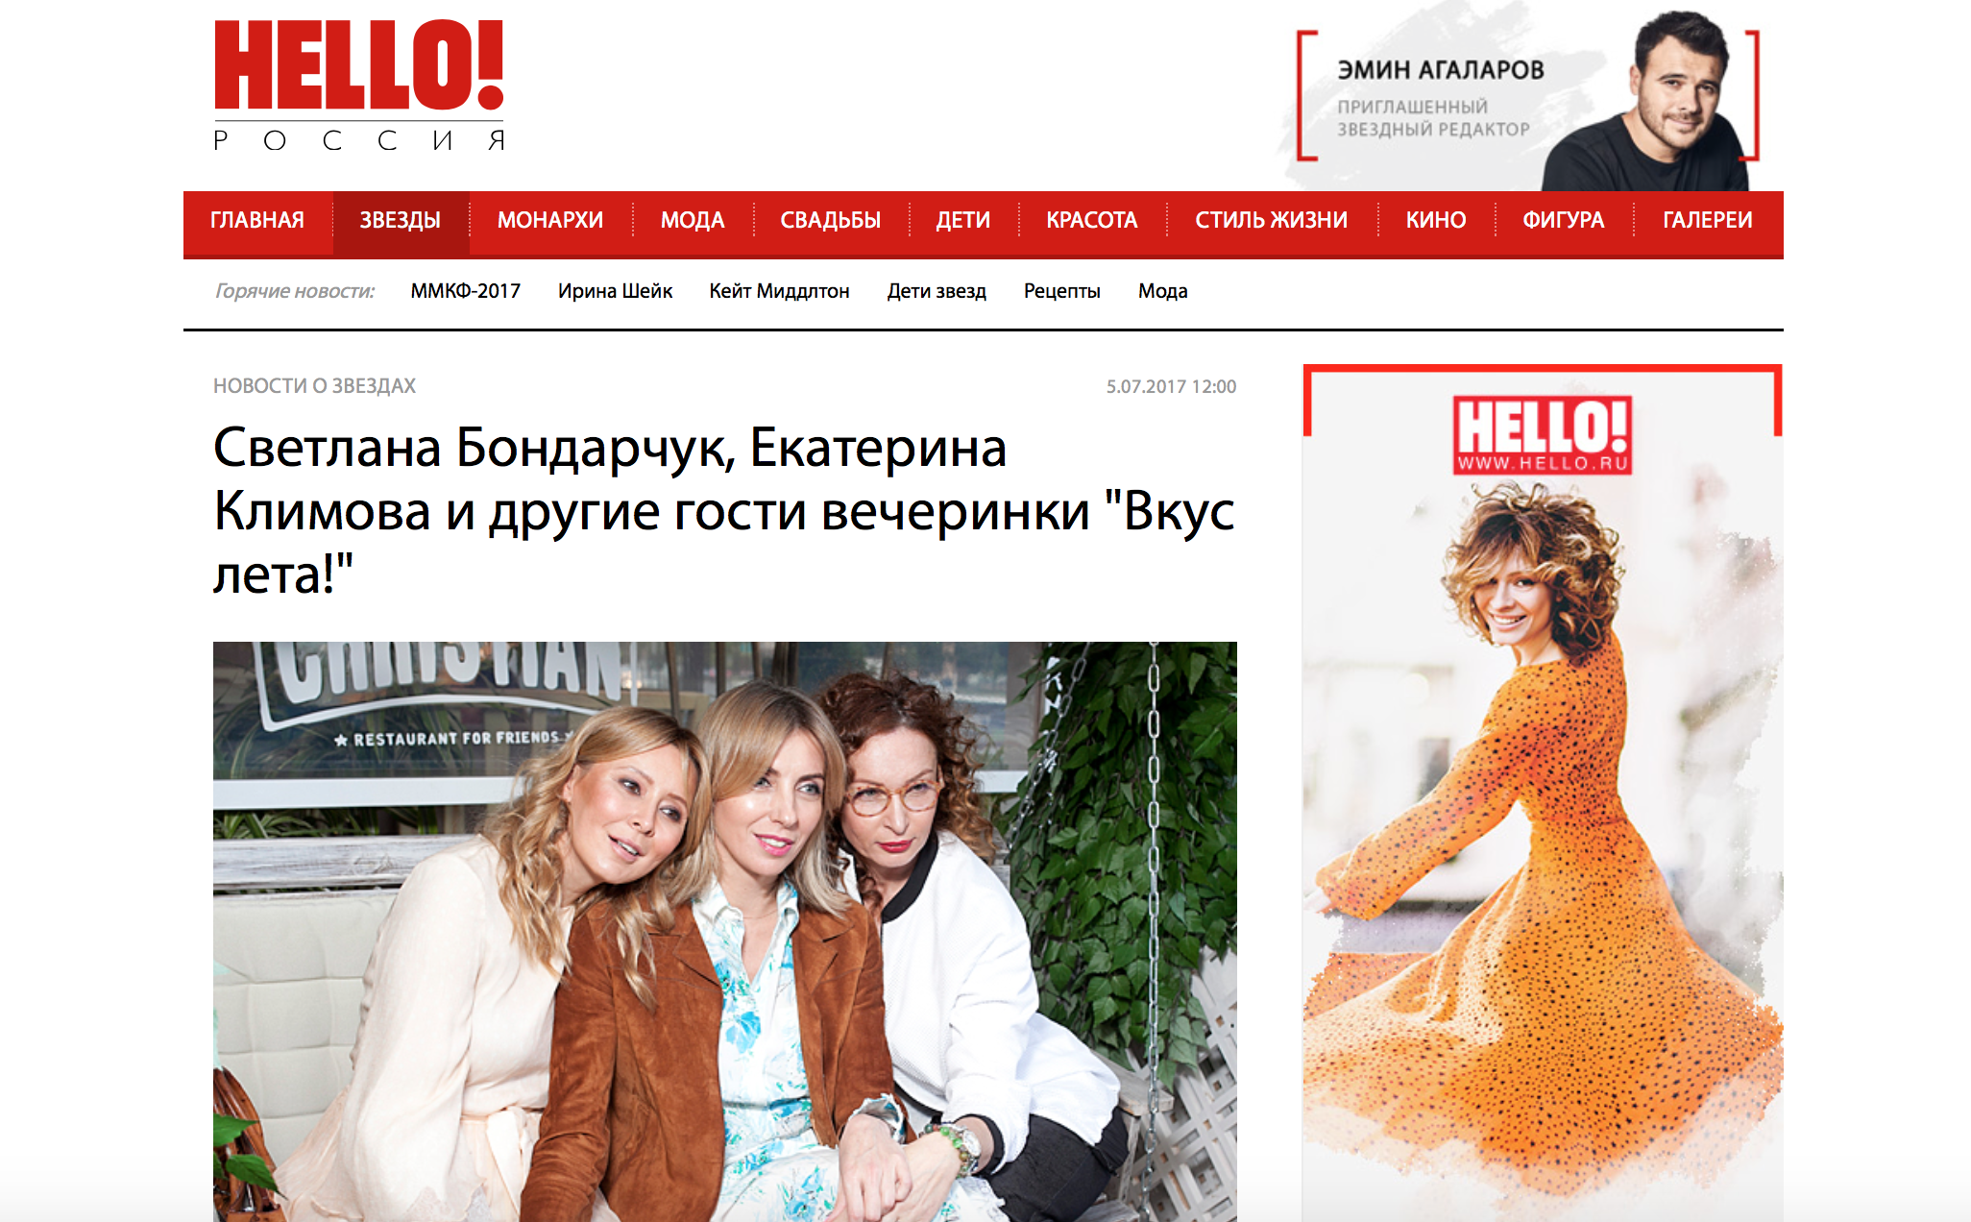
Task: Open the ГАЛЕРЕИ section
Action: 1708,220
